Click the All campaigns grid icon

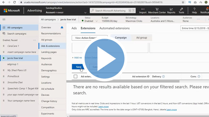pyautogui.click(x=4, y=28)
